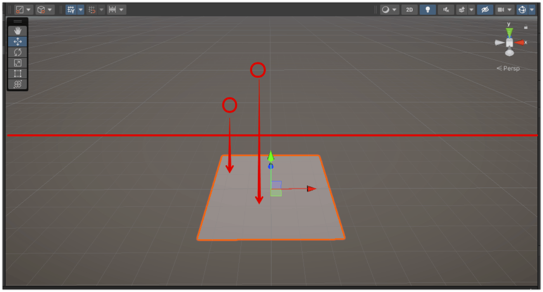Select the Rotate tool
Viewport: 543px width, 292px height.
pos(17,52)
